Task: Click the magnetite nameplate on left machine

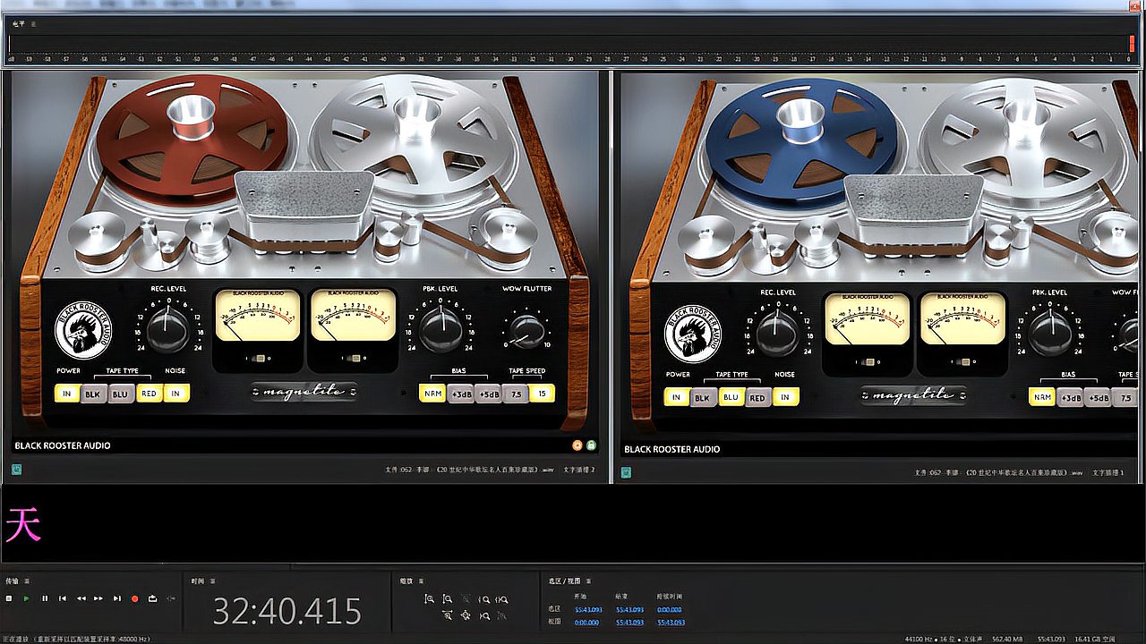Action: [304, 392]
